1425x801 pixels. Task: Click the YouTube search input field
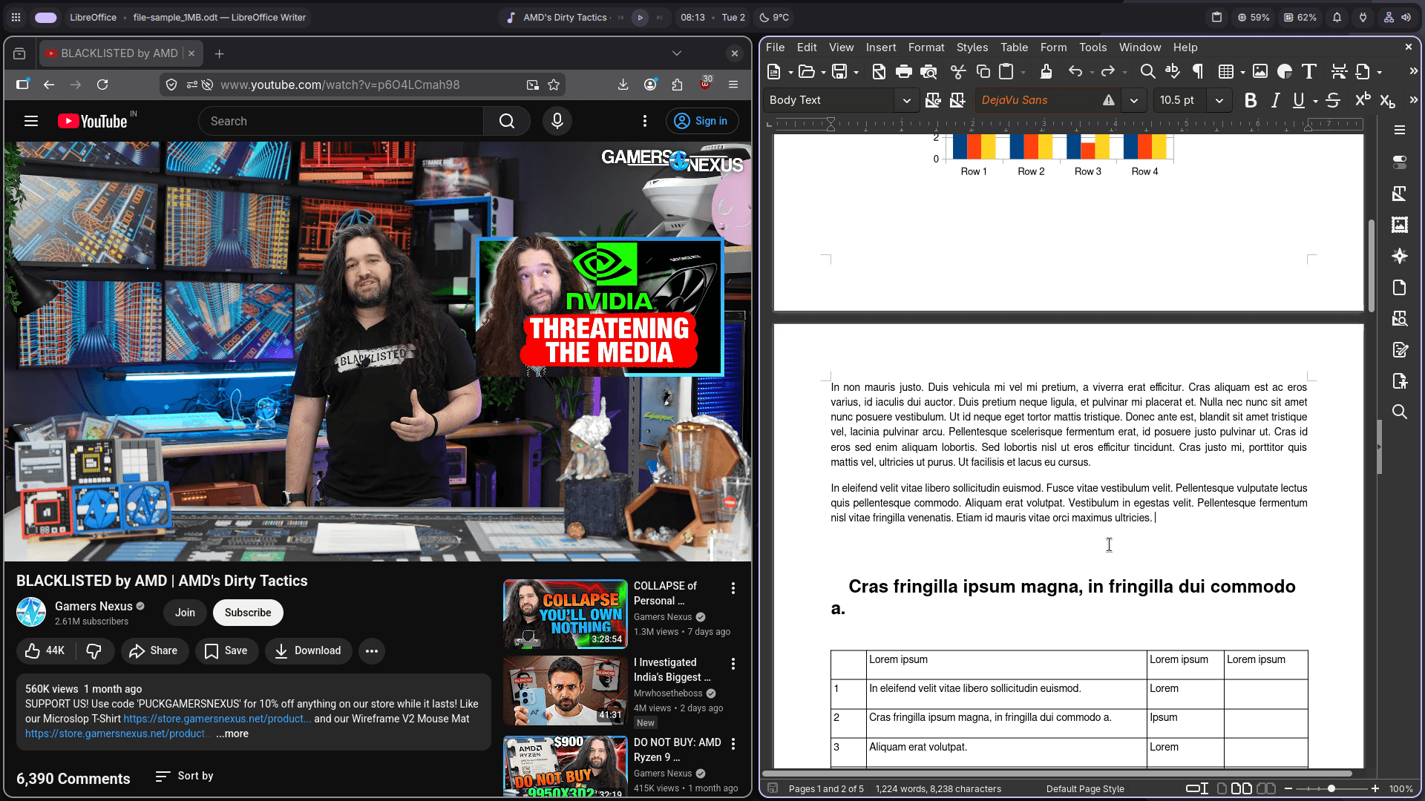click(x=341, y=121)
